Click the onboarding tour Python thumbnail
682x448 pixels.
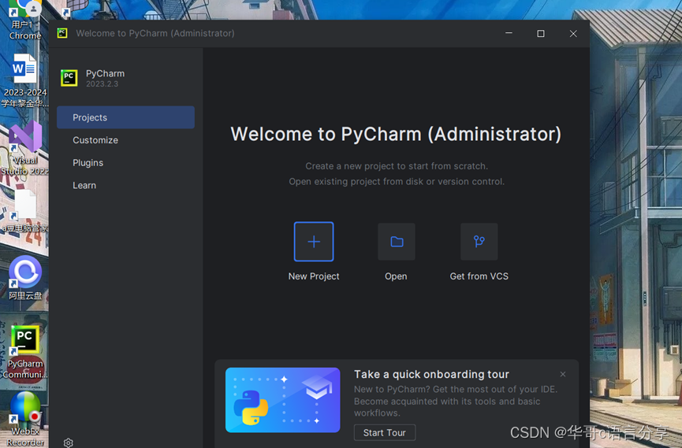coord(283,400)
